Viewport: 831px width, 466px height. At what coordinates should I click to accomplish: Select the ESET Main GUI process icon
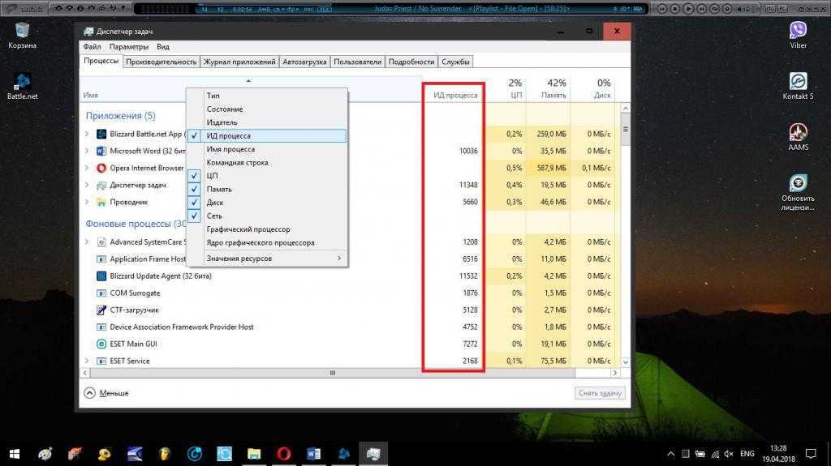(x=102, y=344)
